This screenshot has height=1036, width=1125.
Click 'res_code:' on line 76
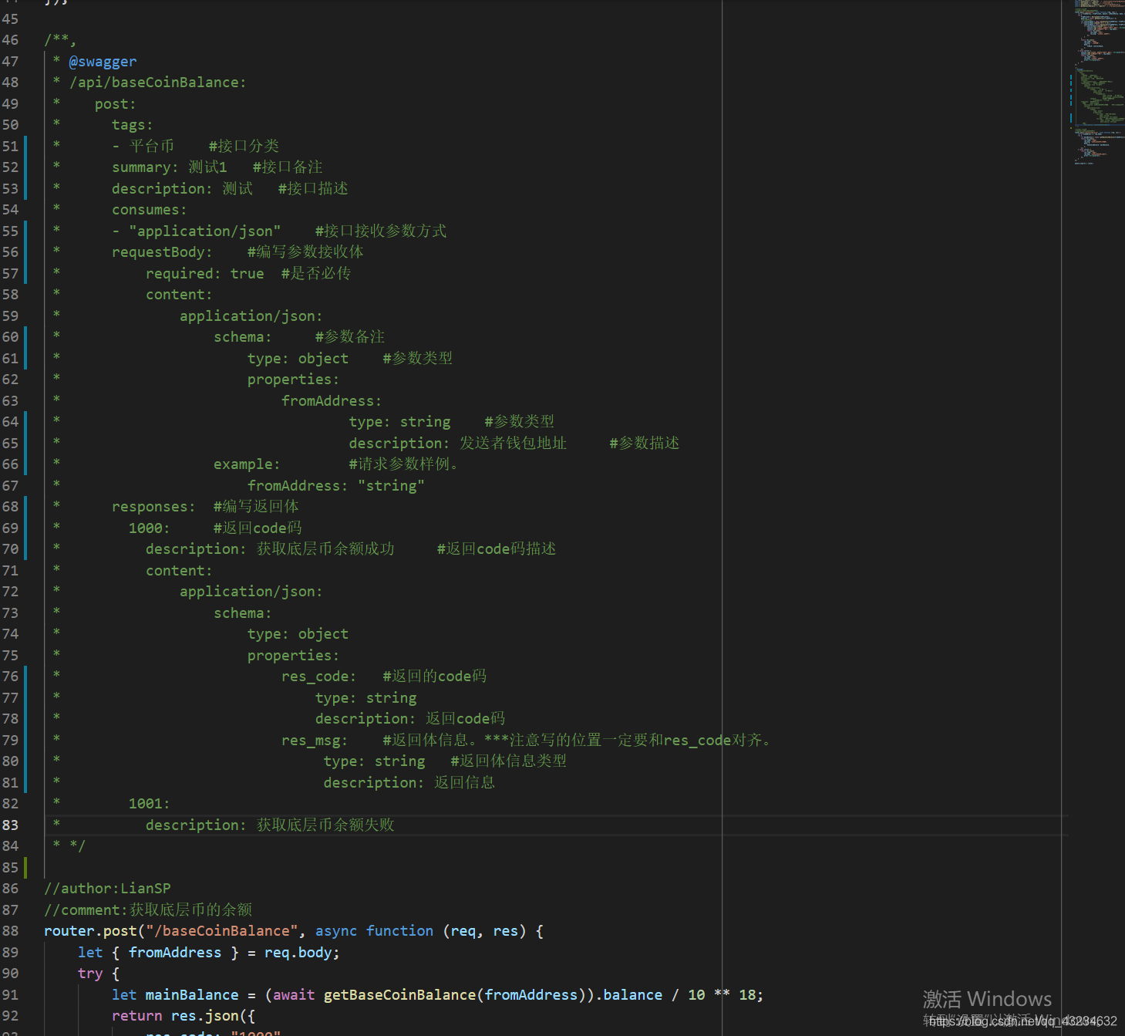[319, 677]
